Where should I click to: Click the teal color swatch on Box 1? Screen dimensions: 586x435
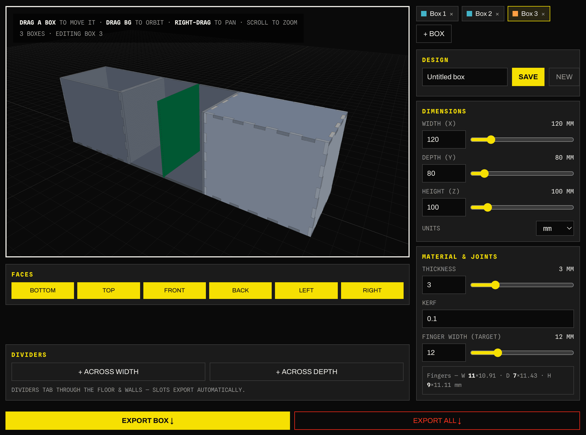click(424, 14)
